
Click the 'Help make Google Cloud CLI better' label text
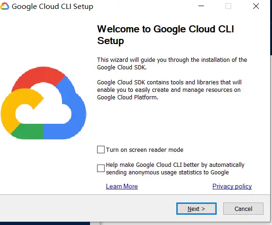175,168
